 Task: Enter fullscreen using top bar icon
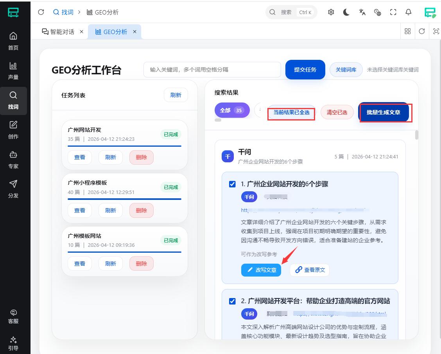coord(393,12)
